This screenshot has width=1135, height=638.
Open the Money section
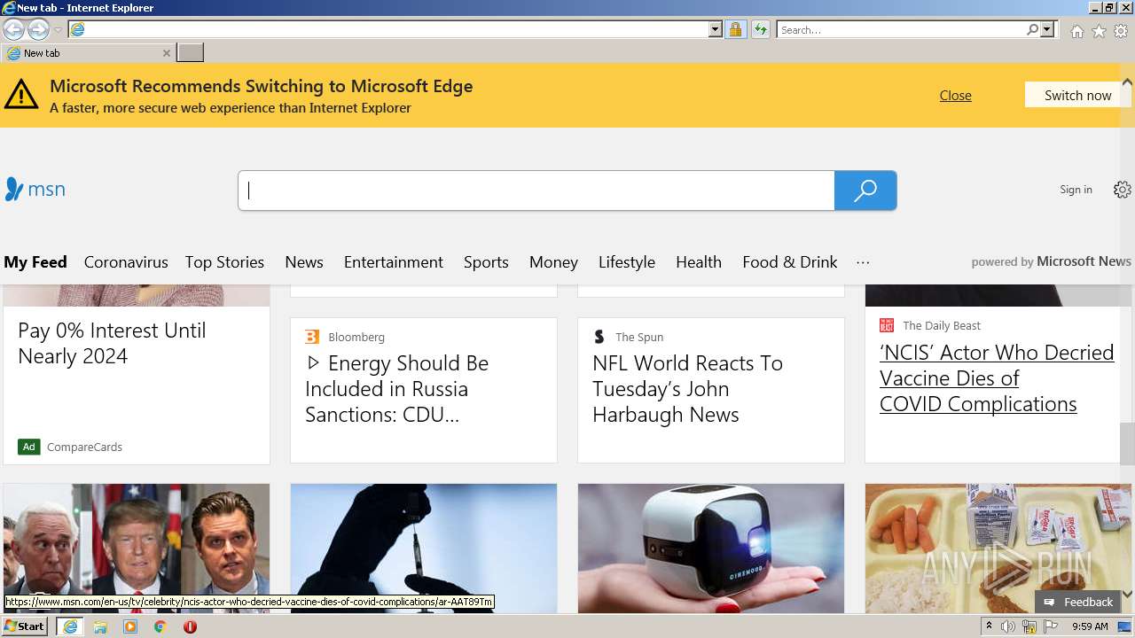(x=553, y=262)
